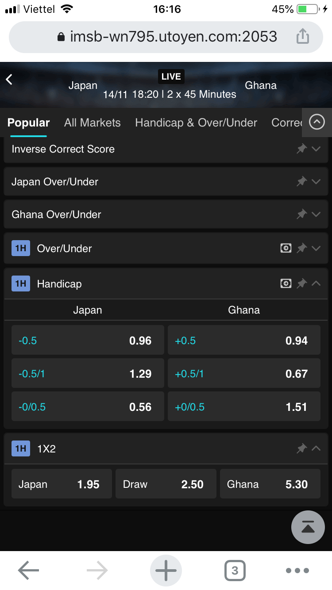The height and width of the screenshot is (590, 332).
Task: Open the browser more options menu
Action: pos(297,571)
